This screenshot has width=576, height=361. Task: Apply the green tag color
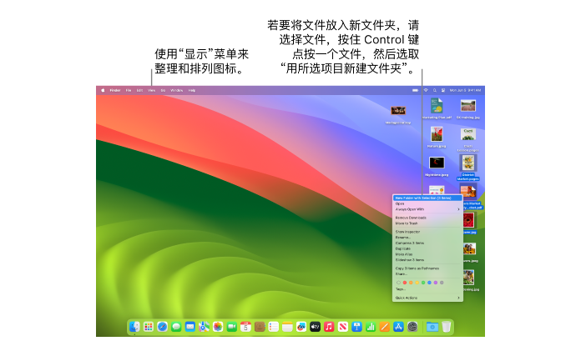tap(423, 283)
